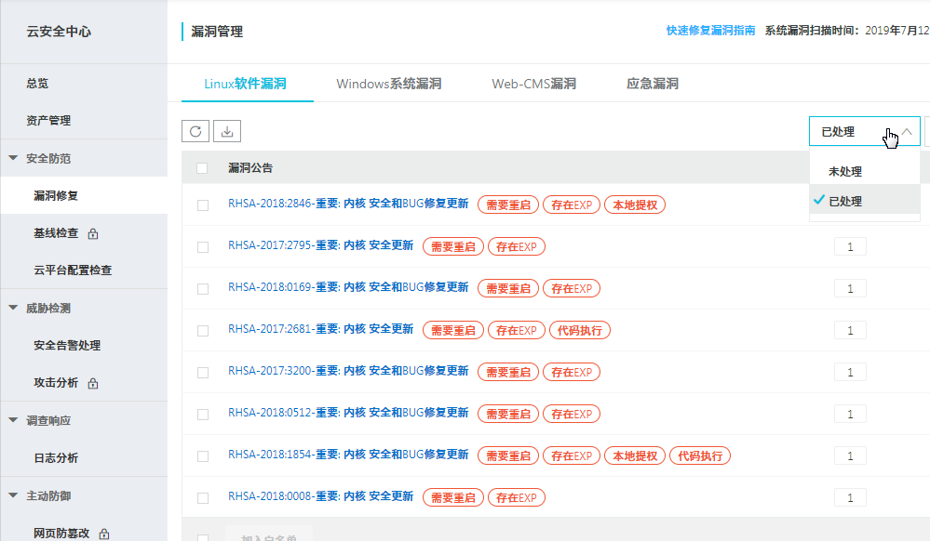930x541 pixels.
Task: Click 本地提权 tag on RHSA-2018:2846 row
Action: (635, 205)
